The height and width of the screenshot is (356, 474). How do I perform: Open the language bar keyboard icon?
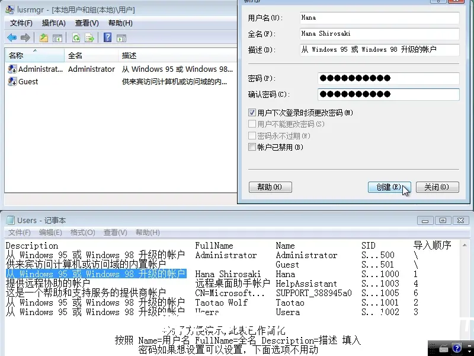point(443,348)
